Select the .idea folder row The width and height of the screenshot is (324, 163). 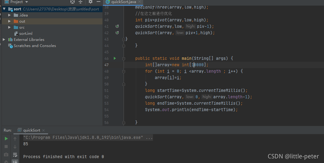tap(52, 15)
